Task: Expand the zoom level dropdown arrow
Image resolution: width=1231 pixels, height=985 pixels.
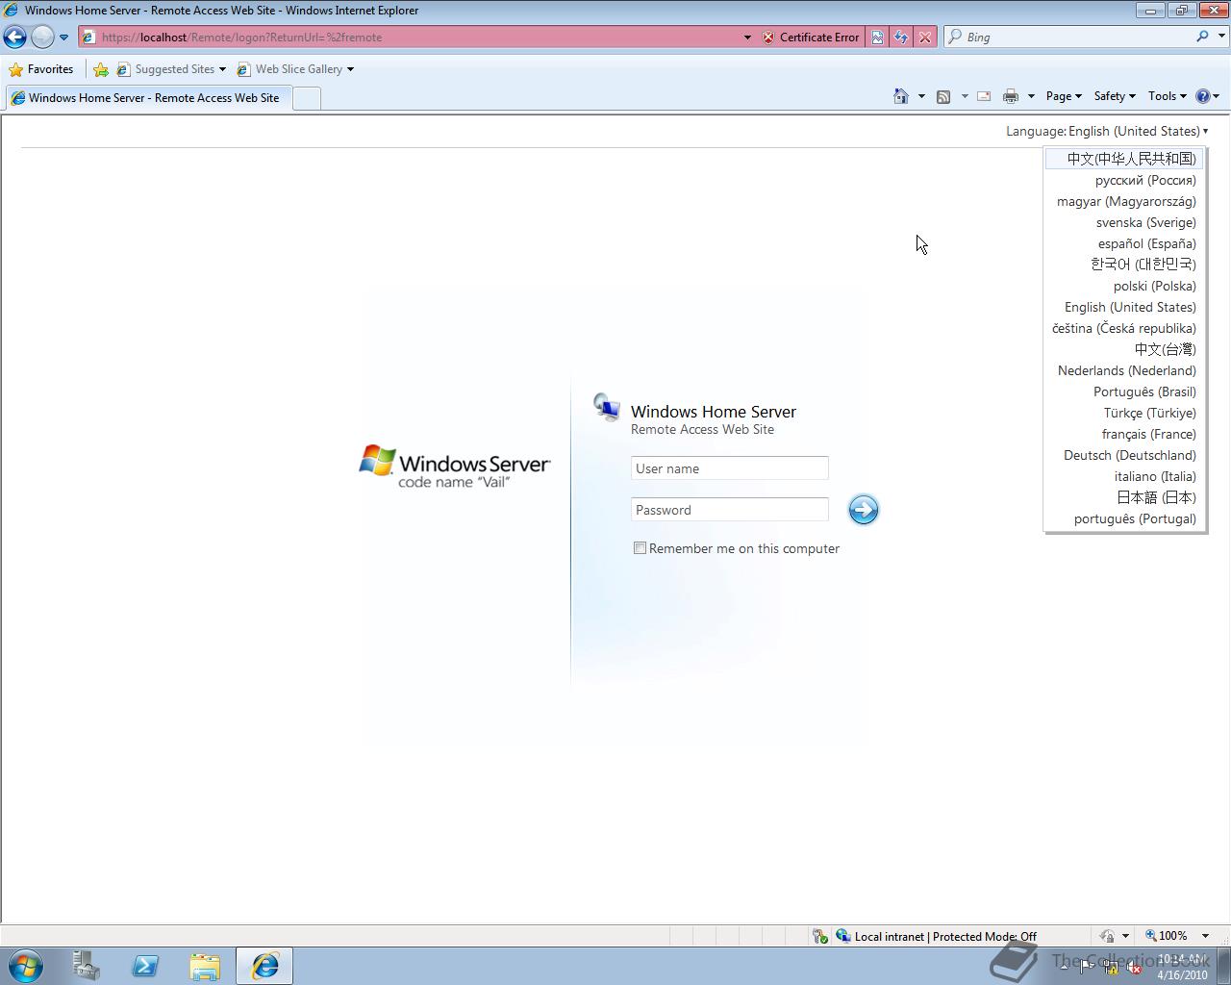Action: tap(1205, 936)
